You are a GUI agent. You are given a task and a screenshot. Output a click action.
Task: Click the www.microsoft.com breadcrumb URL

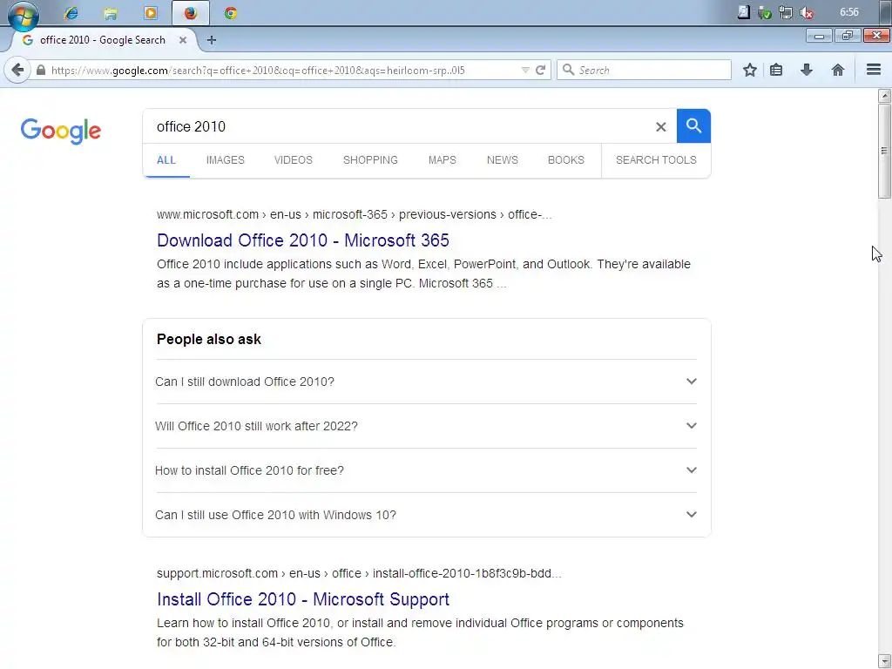point(354,214)
